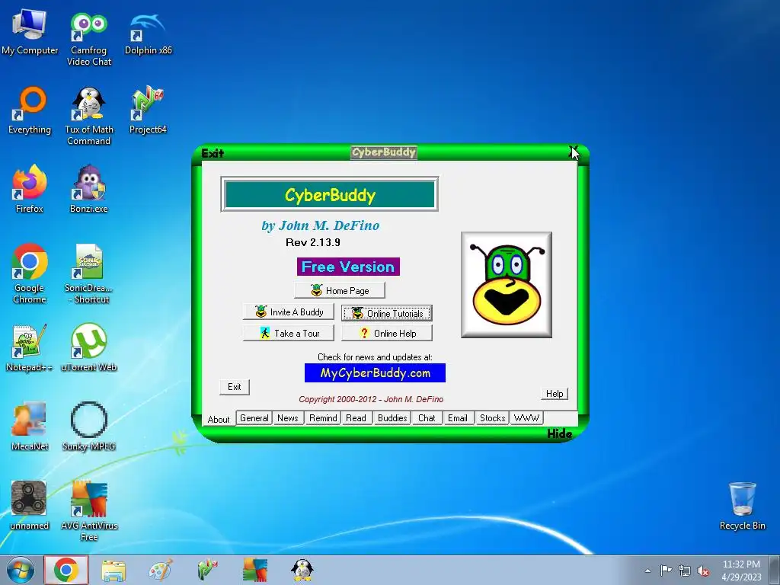Viewport: 780px width, 585px height.
Task: Click Tux penguin icon in taskbar
Action: [x=302, y=570]
